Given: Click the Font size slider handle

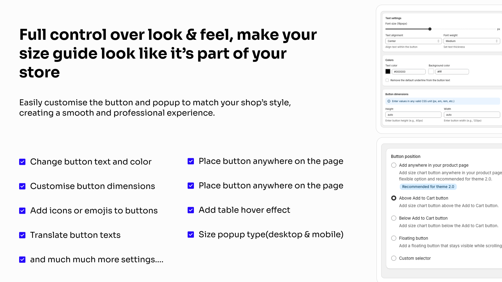Looking at the screenshot, I should click(x=430, y=29).
